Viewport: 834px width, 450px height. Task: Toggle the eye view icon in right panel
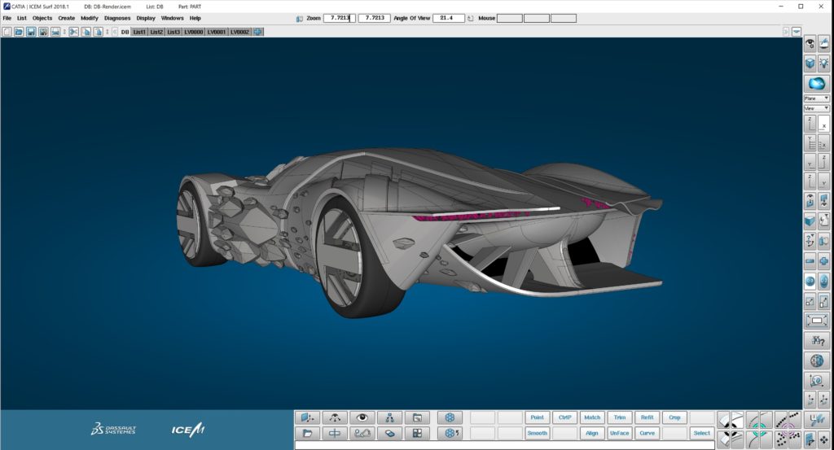(x=810, y=43)
